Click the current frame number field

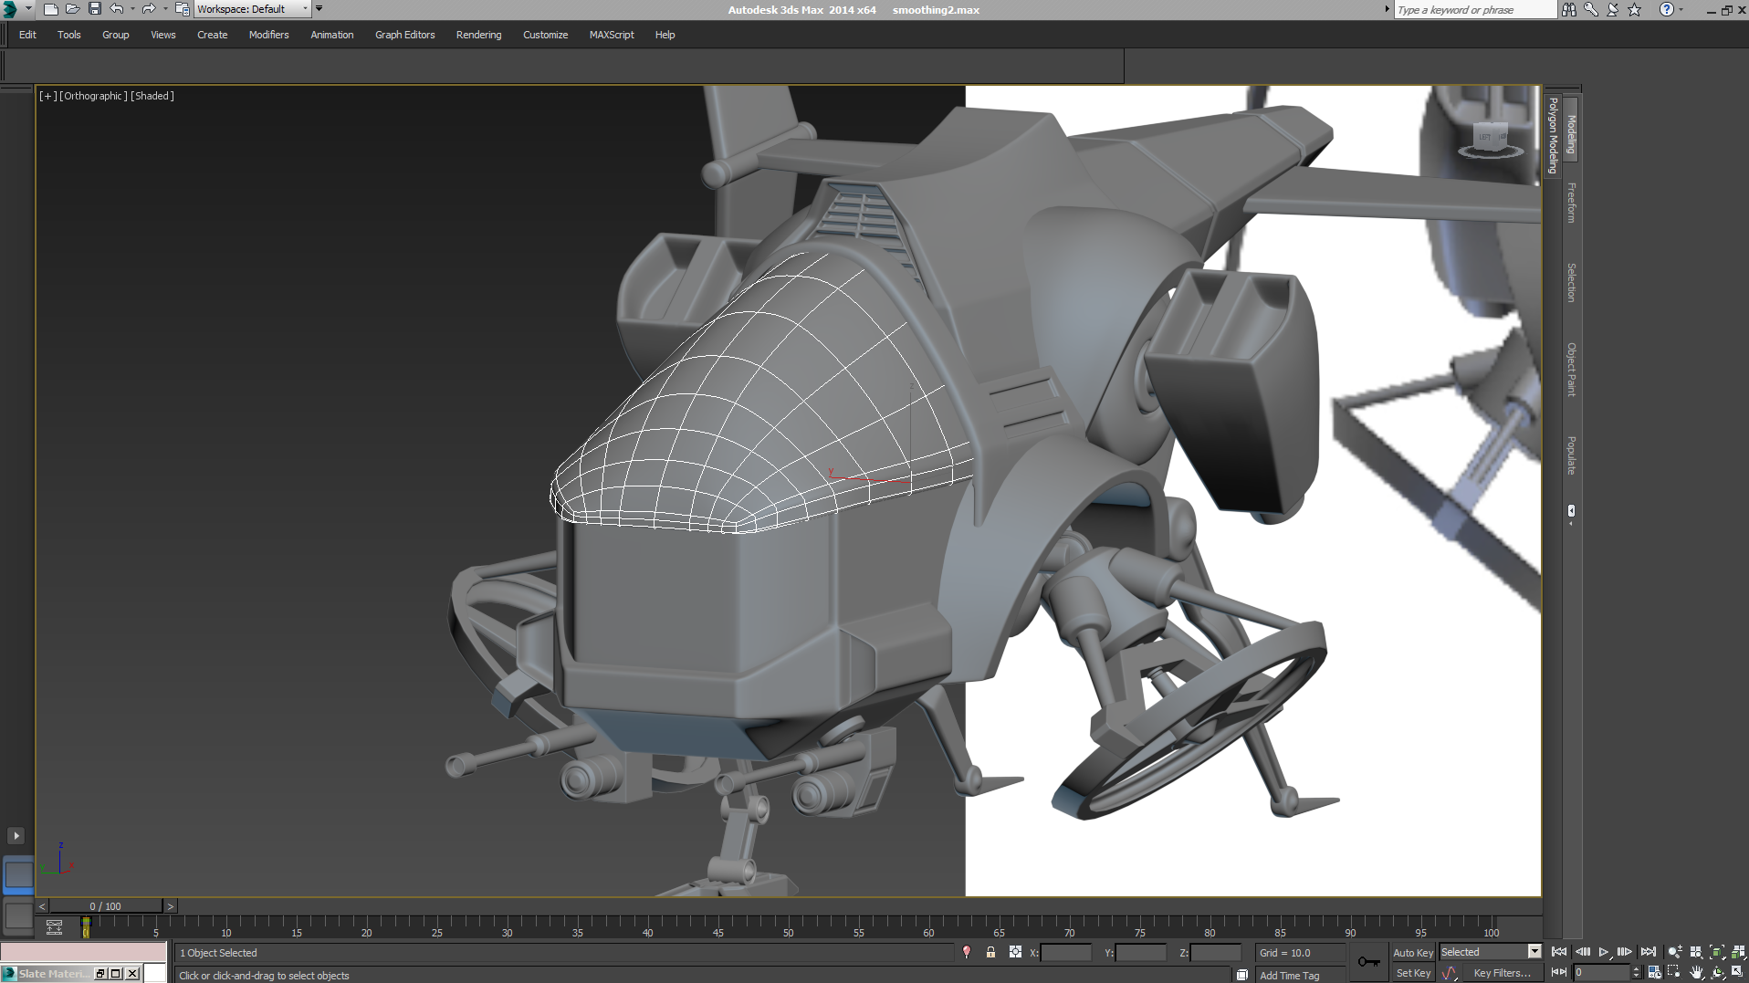pos(1601,973)
